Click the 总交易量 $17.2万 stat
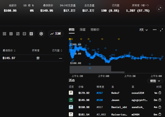The height and width of the screenshot is (117, 165). point(88,8)
